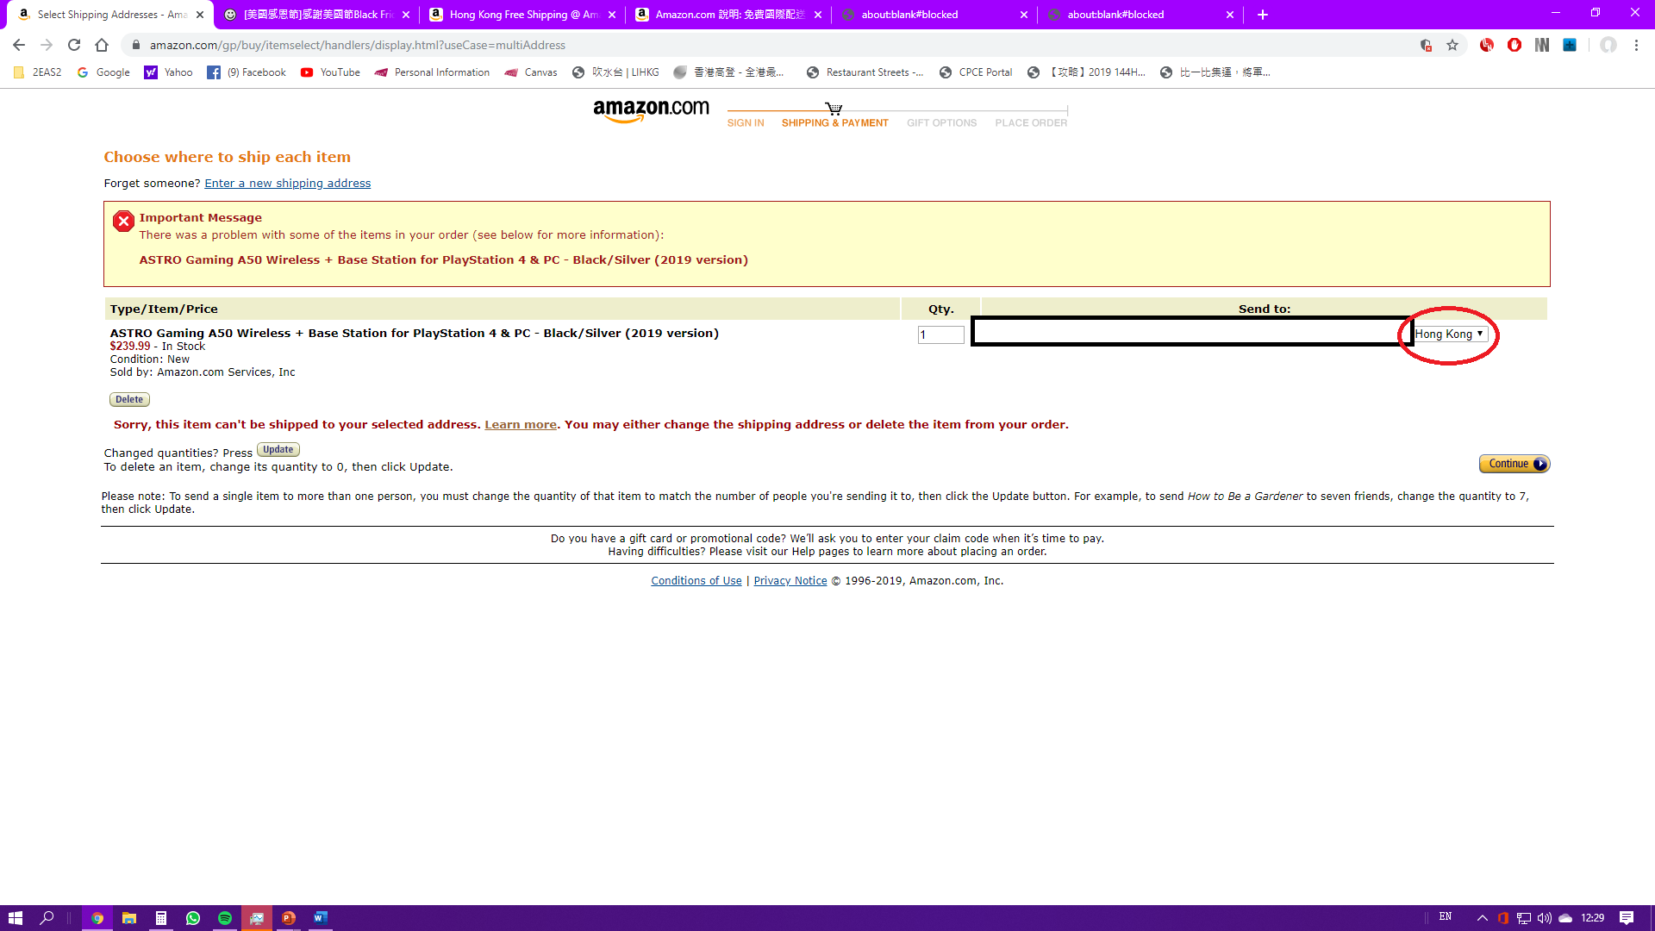Open Calculator from the taskbar
This screenshot has width=1655, height=931.
pos(161,918)
